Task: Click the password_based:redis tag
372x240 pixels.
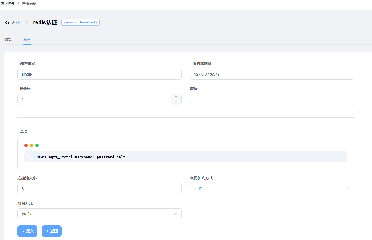Action: 81,22
